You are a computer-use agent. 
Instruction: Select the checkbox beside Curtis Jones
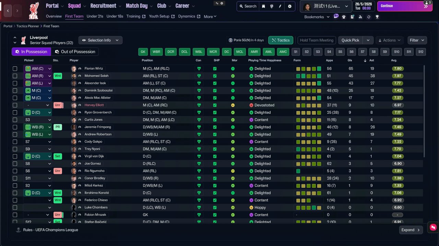pyautogui.click(x=15, y=120)
